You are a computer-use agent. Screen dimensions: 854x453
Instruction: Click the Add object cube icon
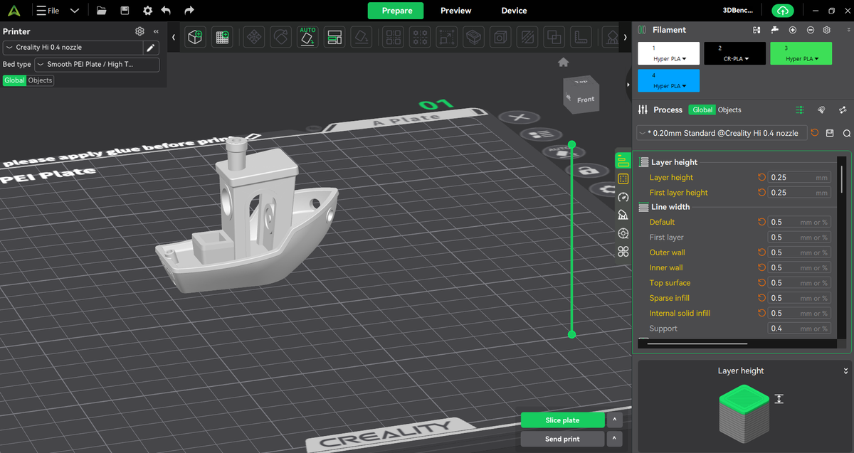point(195,37)
